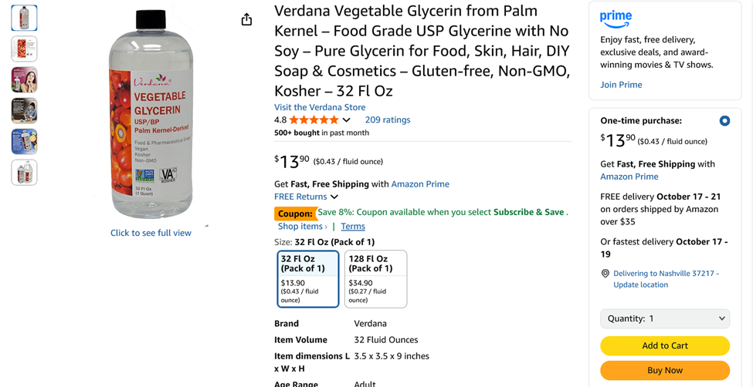This screenshot has width=753, height=387.
Task: Select last thumbnail showing large jug
Action: (x=24, y=173)
